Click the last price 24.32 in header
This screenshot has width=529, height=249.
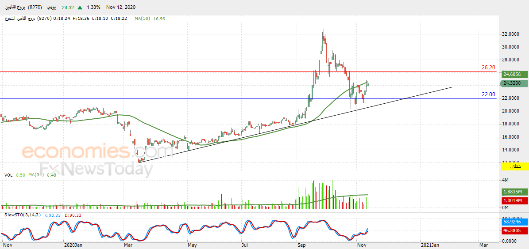68,8
